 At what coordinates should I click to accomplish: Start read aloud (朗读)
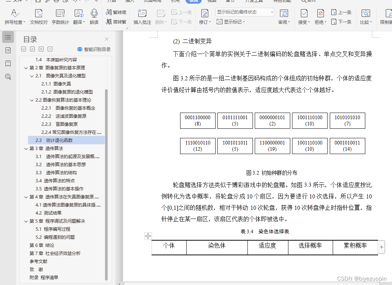click(94, 17)
